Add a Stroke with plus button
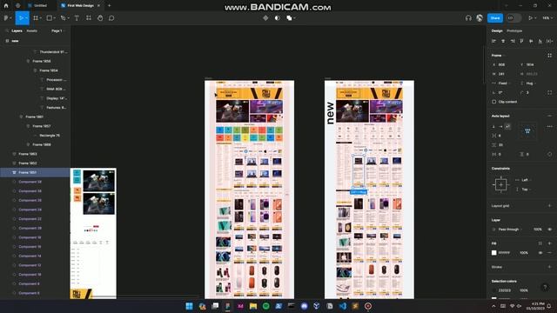This screenshot has width=557, height=313. coord(549,267)
